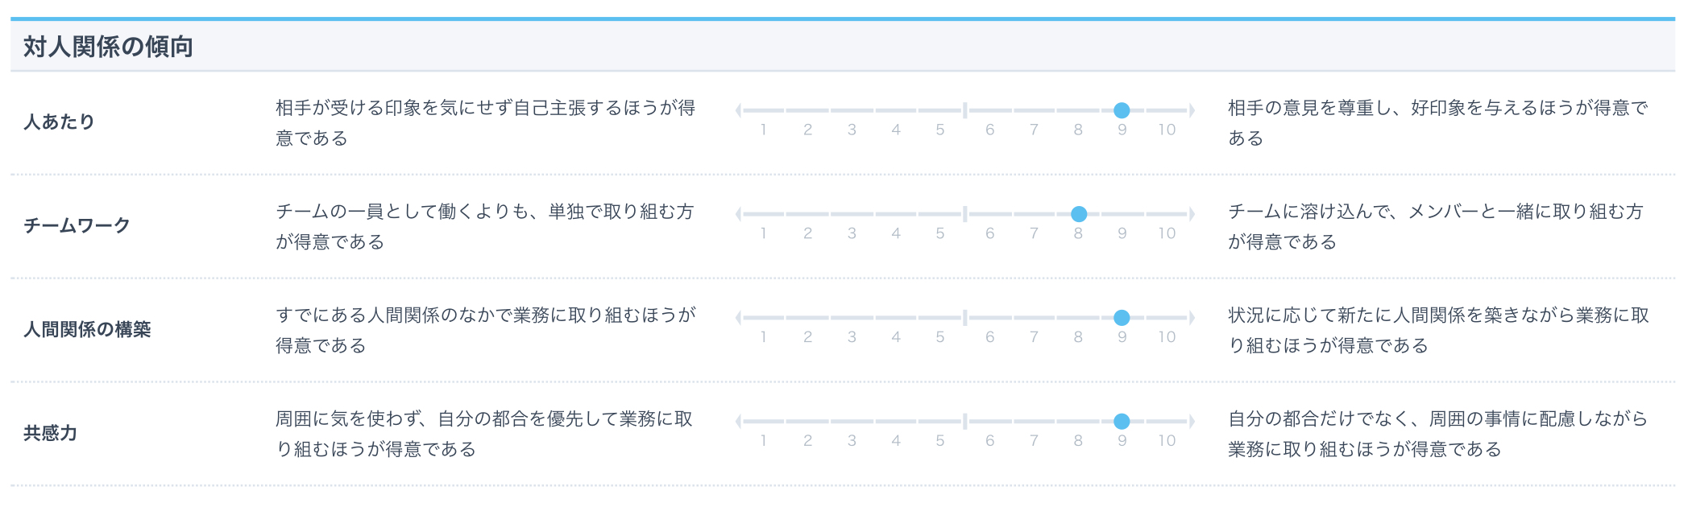The width and height of the screenshot is (1692, 507).
Task: Click the blue score dot for 人間関係の構築
Action: pyautogui.click(x=1122, y=318)
